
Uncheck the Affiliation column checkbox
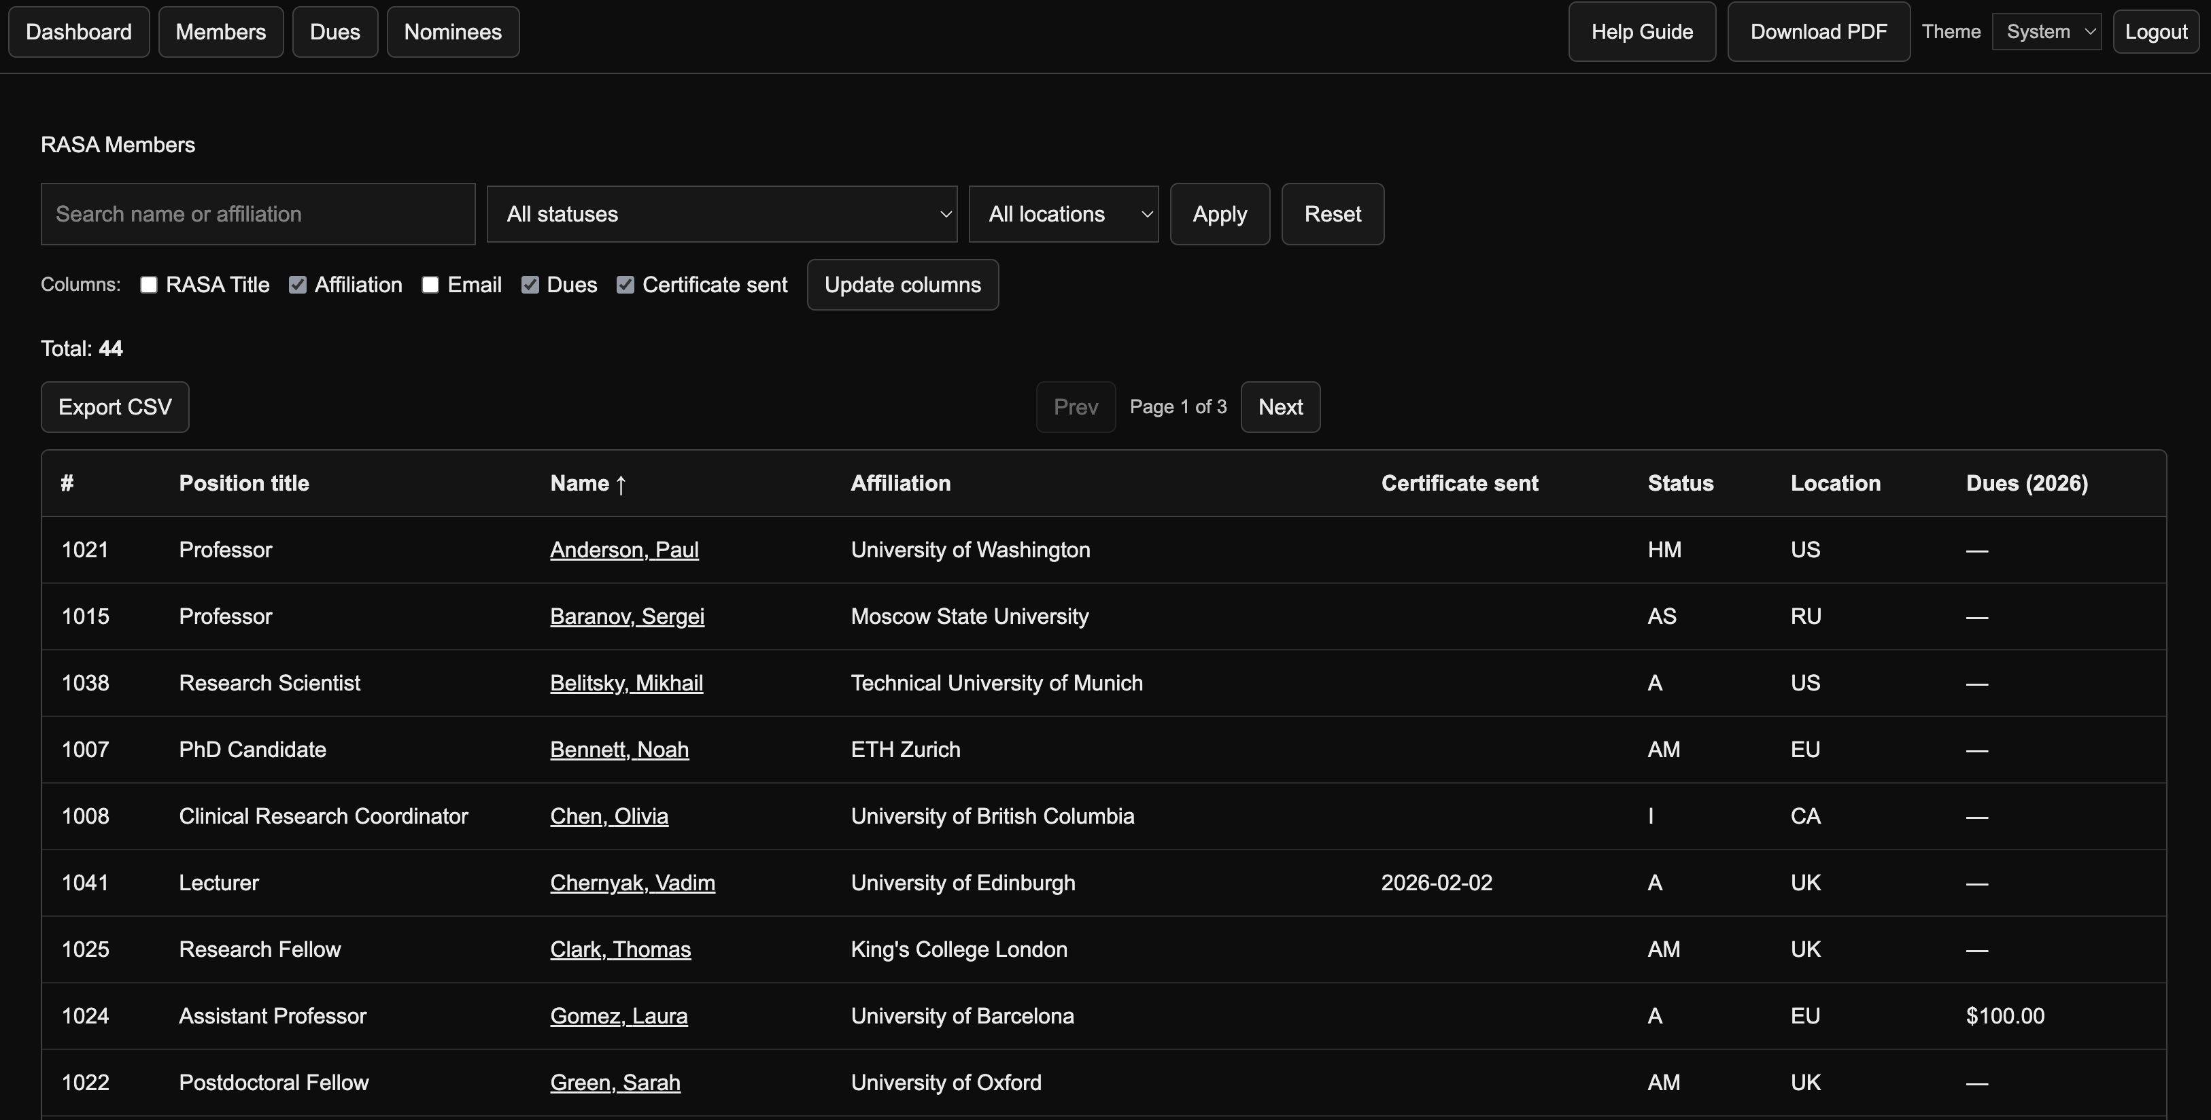click(x=298, y=285)
